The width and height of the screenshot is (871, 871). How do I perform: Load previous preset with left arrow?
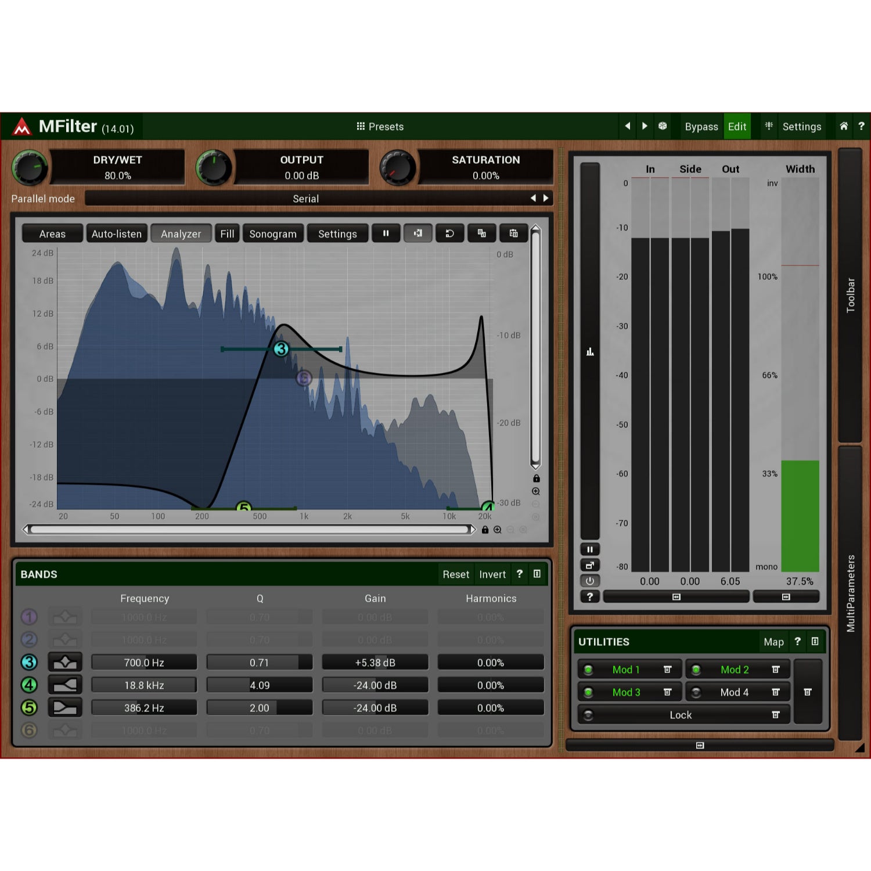[x=628, y=126]
